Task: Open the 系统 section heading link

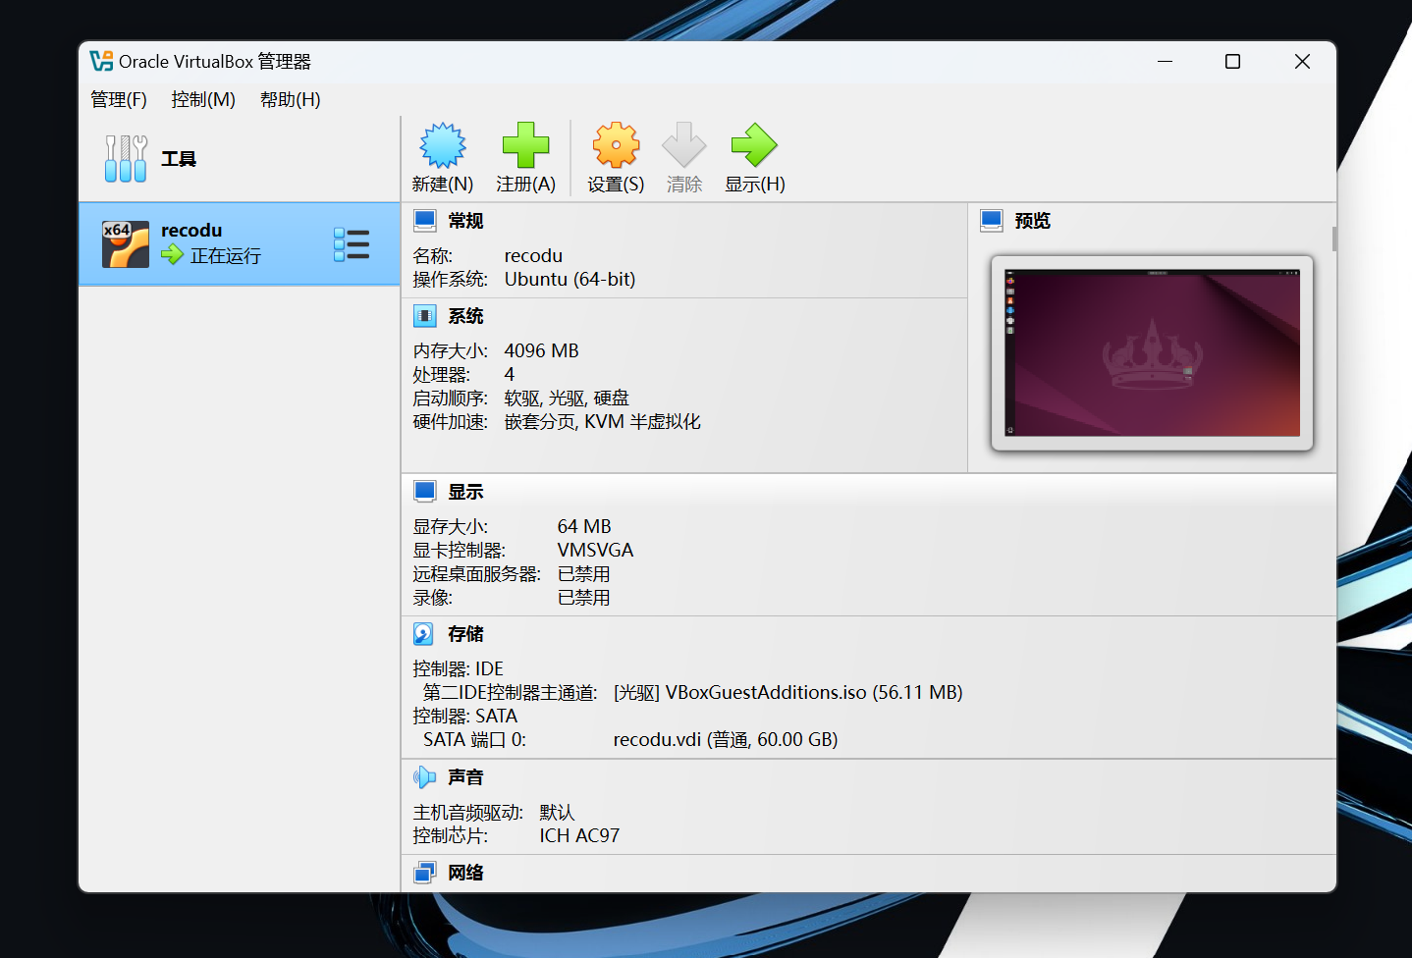Action: pyautogui.click(x=465, y=316)
